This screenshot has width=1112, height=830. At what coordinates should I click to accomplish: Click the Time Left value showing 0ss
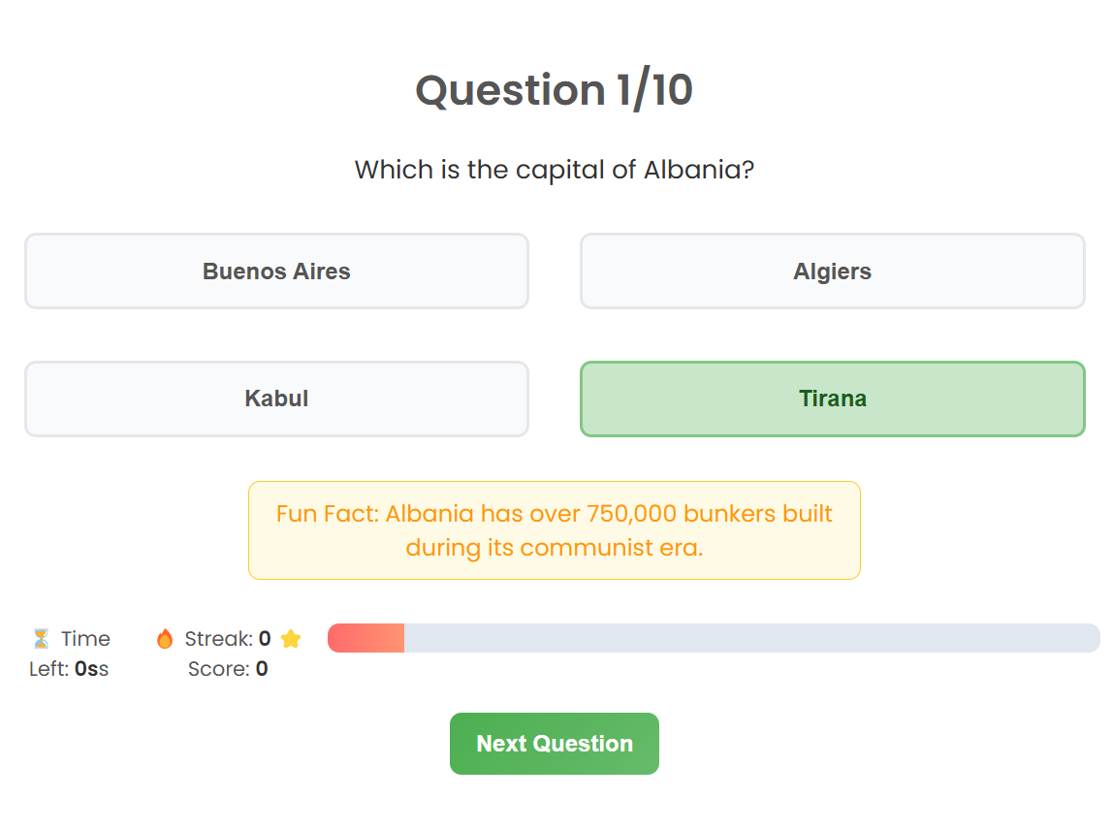pos(91,669)
